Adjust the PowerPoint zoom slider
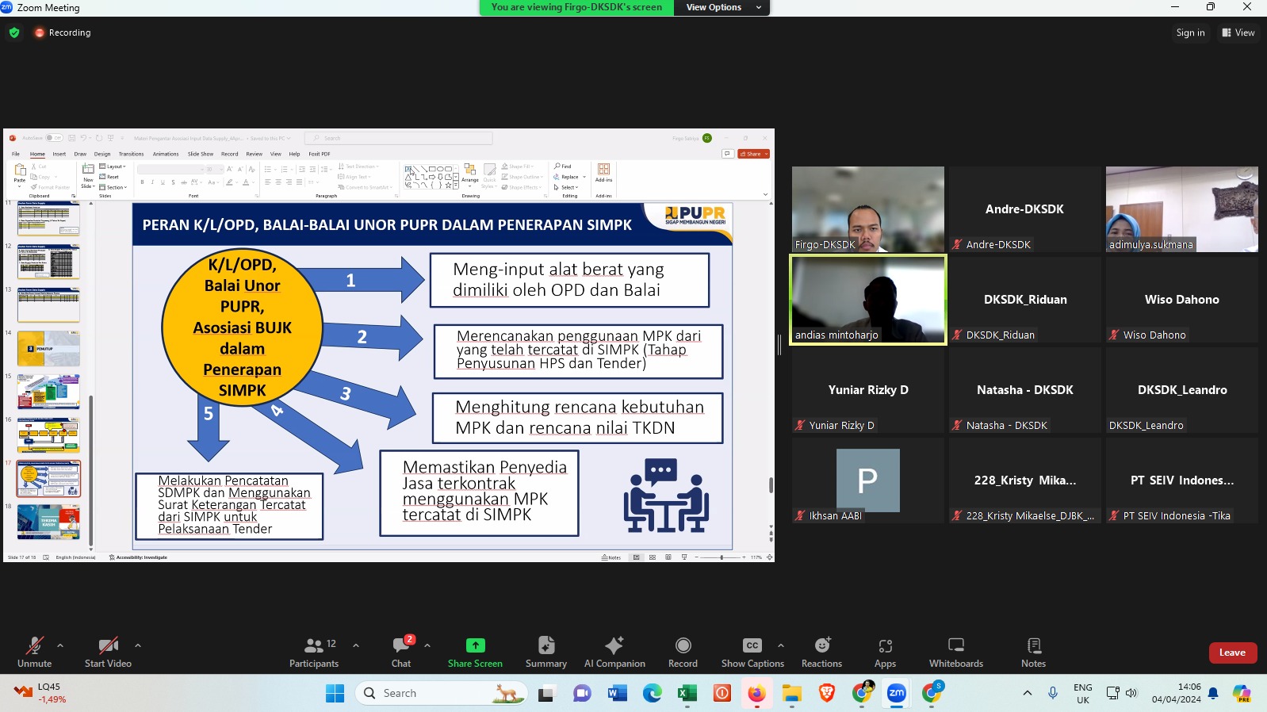 (x=721, y=557)
